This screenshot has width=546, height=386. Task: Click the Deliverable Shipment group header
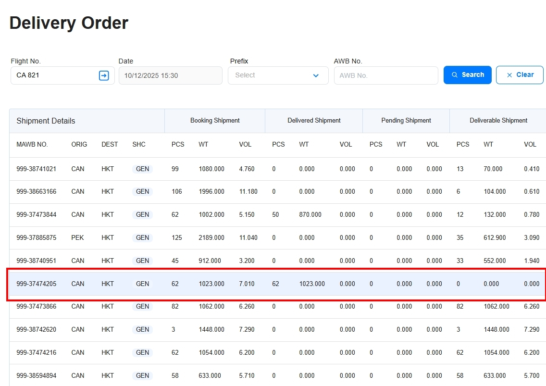click(x=498, y=121)
